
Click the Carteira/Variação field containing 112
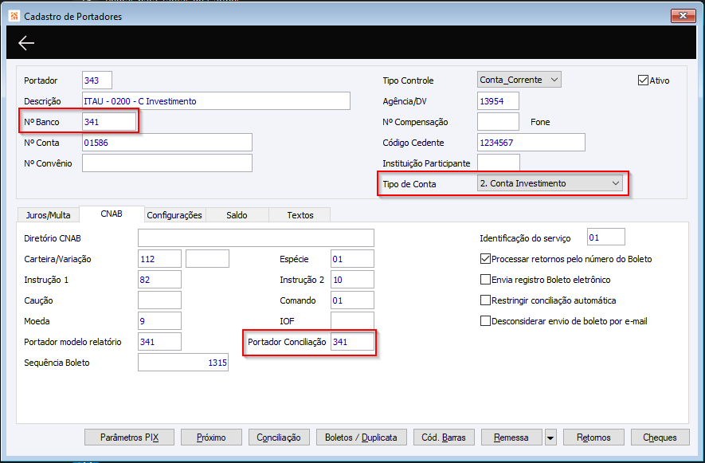pos(159,259)
